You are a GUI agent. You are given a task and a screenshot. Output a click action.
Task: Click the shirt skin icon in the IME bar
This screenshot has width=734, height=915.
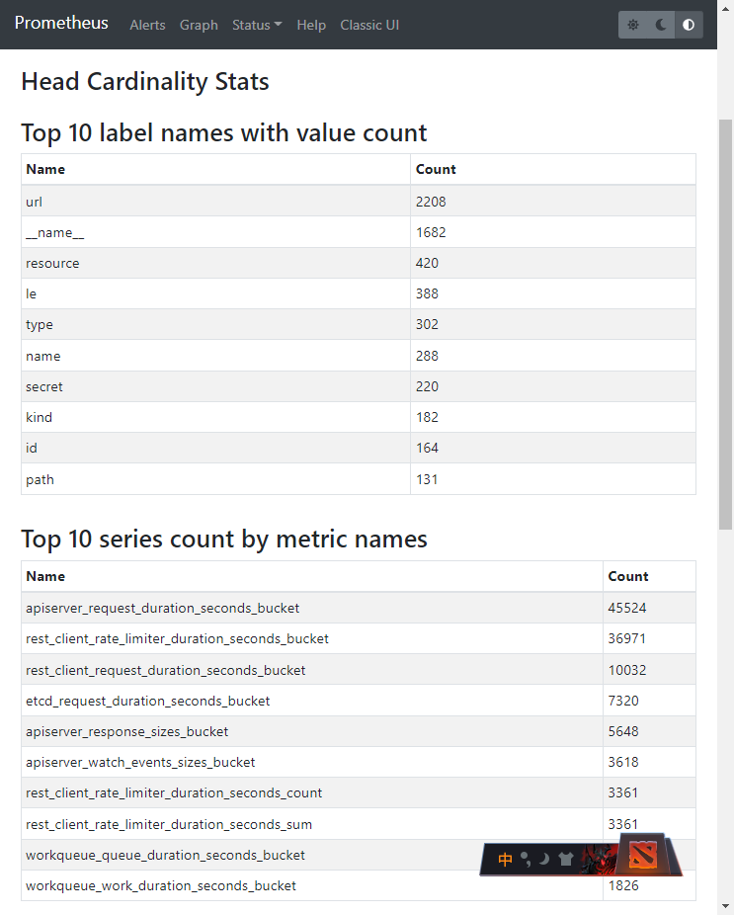pos(565,860)
